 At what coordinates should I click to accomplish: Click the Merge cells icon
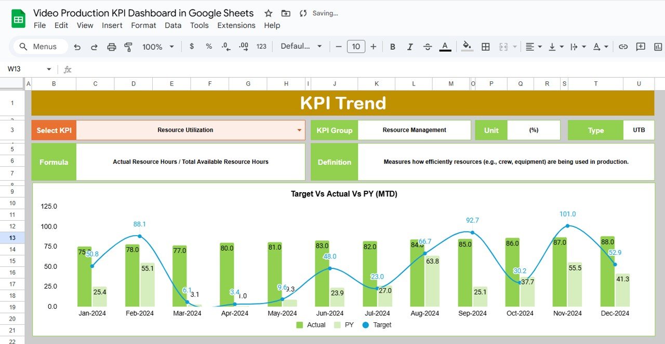(x=503, y=47)
